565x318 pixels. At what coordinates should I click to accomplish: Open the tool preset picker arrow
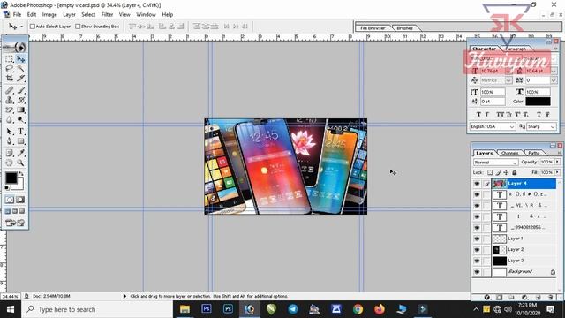pyautogui.click(x=21, y=26)
